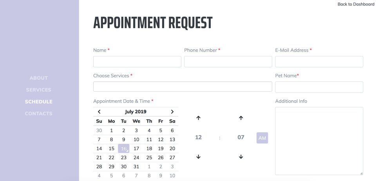The image size is (376, 181).
Task: Decrease the minutes with down arrow
Action: pos(241,157)
